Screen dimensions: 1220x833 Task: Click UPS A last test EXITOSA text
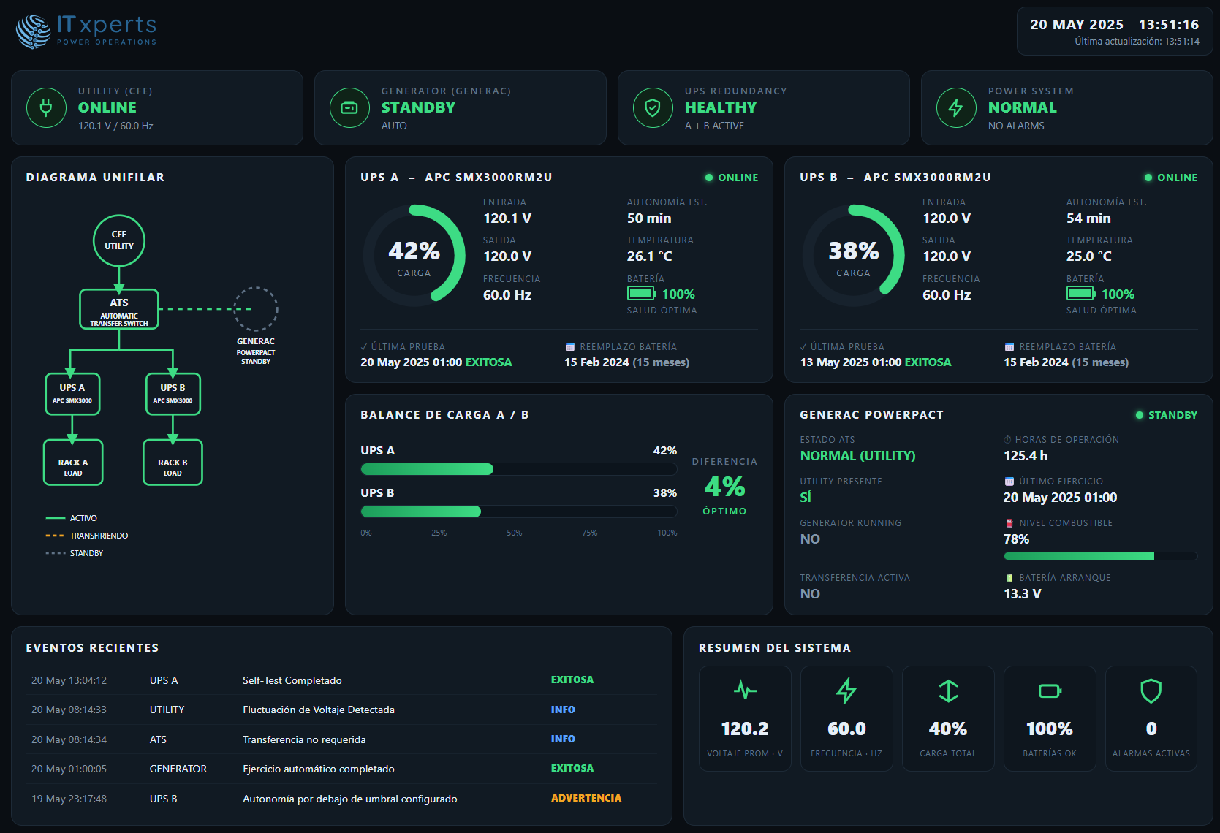tap(488, 362)
